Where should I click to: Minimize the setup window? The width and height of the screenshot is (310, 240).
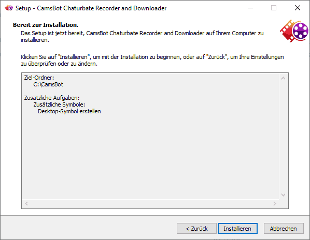point(250,8)
